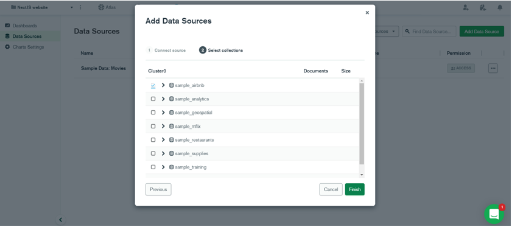The image size is (512, 227).
Task: Expand the sample_mflix database
Action: tap(163, 126)
